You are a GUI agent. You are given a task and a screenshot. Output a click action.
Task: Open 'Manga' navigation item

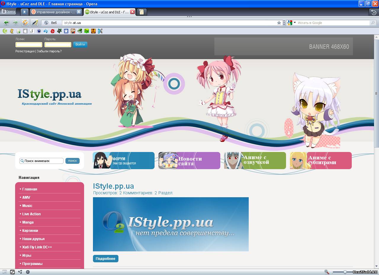click(x=28, y=222)
